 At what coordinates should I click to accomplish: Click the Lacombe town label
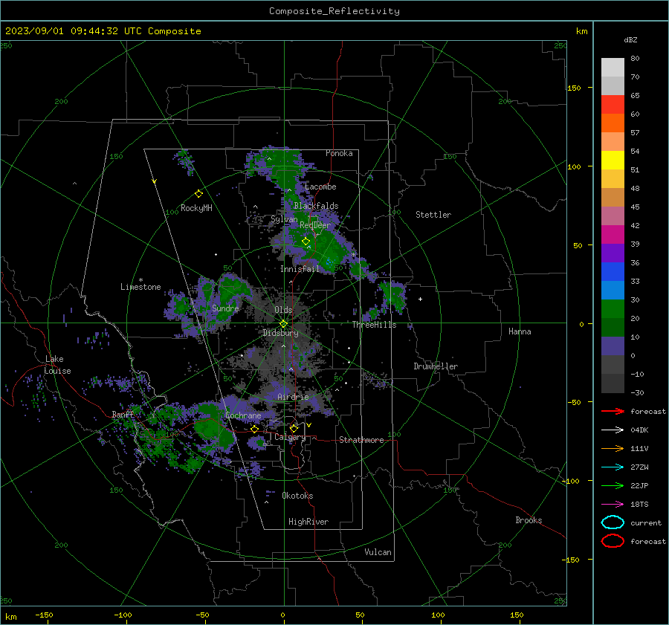(x=320, y=187)
